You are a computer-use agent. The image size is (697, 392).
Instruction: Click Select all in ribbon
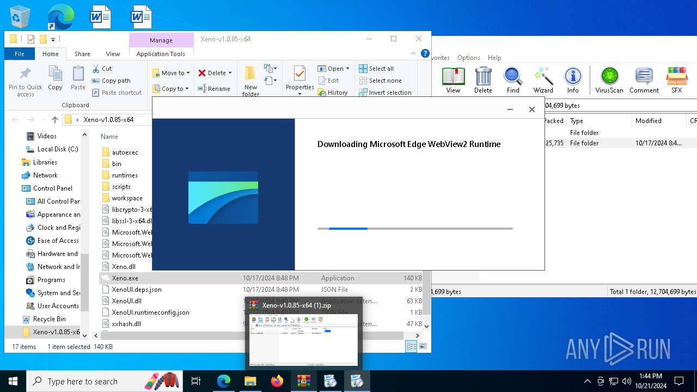point(376,69)
